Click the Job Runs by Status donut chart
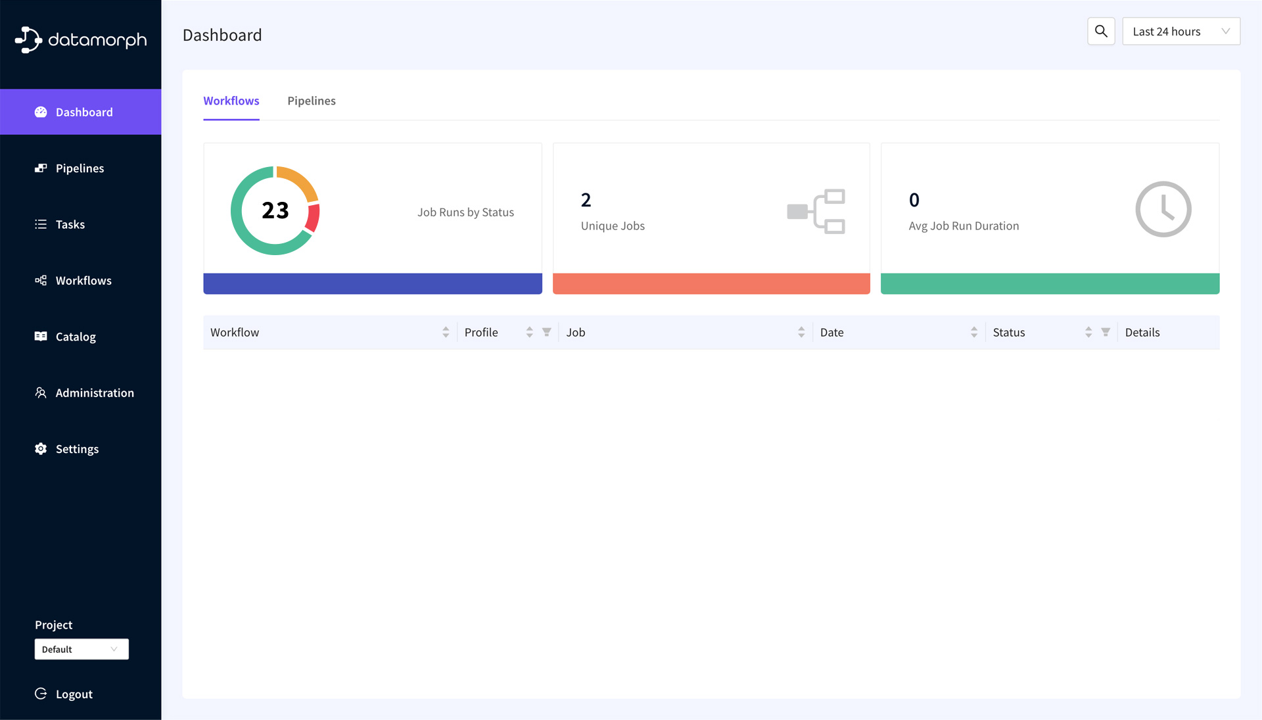This screenshot has width=1262, height=720. (275, 210)
